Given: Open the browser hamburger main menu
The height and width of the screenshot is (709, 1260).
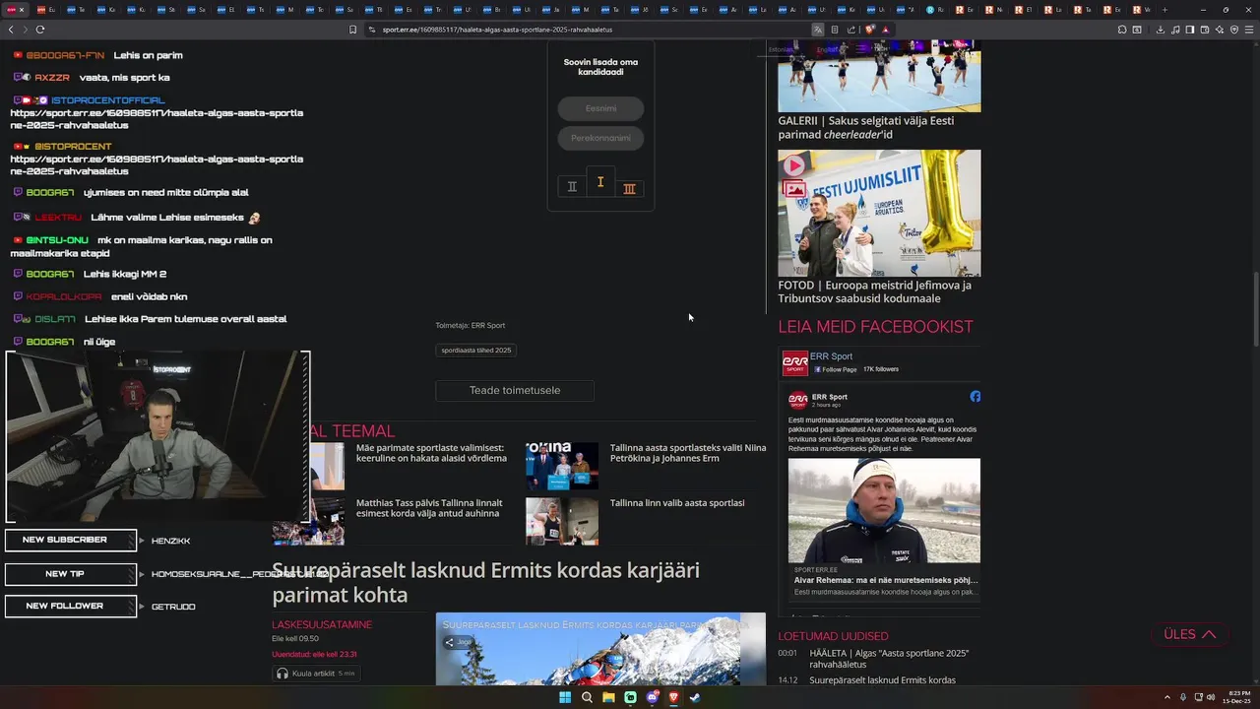Looking at the screenshot, I should tap(1249, 30).
